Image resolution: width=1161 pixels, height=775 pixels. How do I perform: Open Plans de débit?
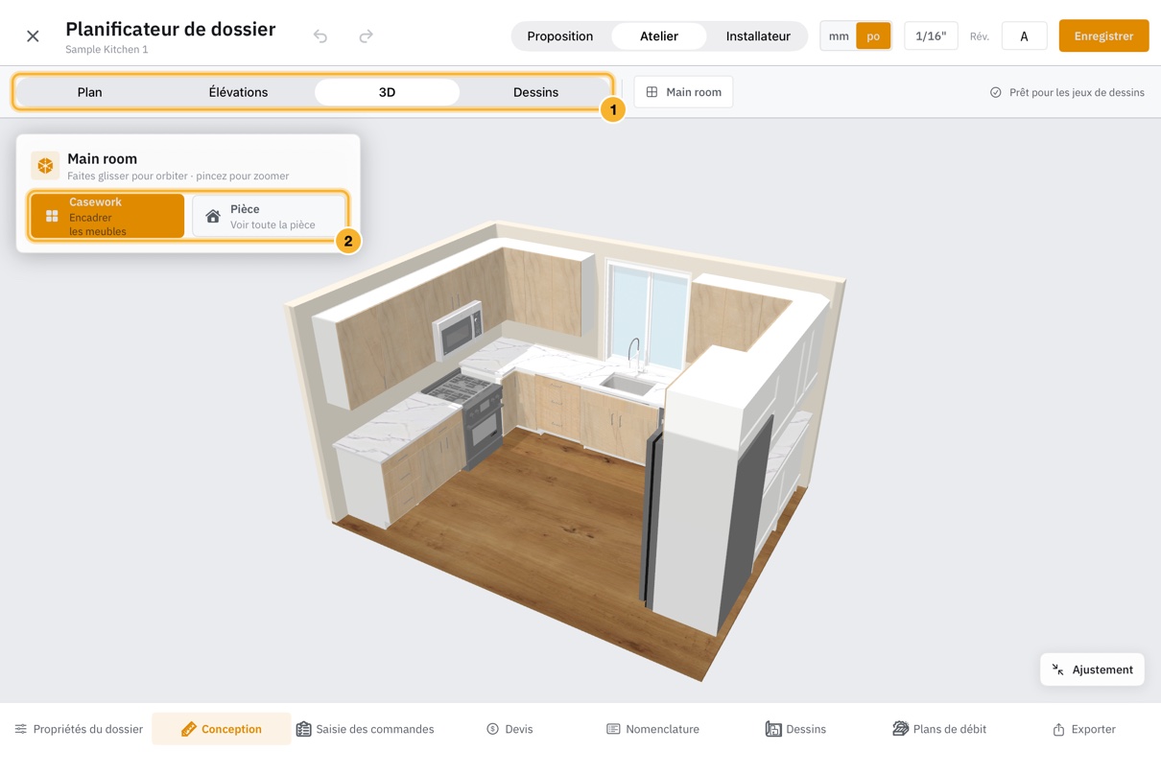pyautogui.click(x=939, y=729)
